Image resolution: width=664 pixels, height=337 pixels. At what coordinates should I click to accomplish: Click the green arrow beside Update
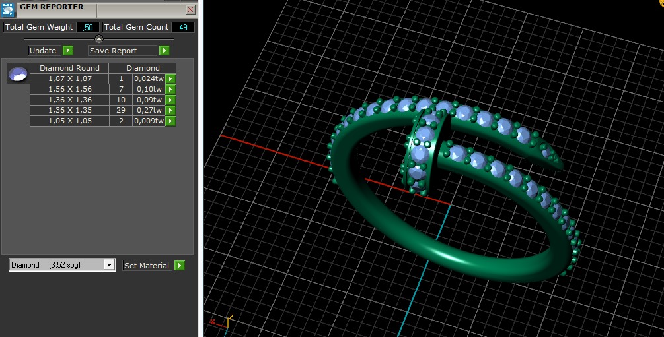(68, 50)
